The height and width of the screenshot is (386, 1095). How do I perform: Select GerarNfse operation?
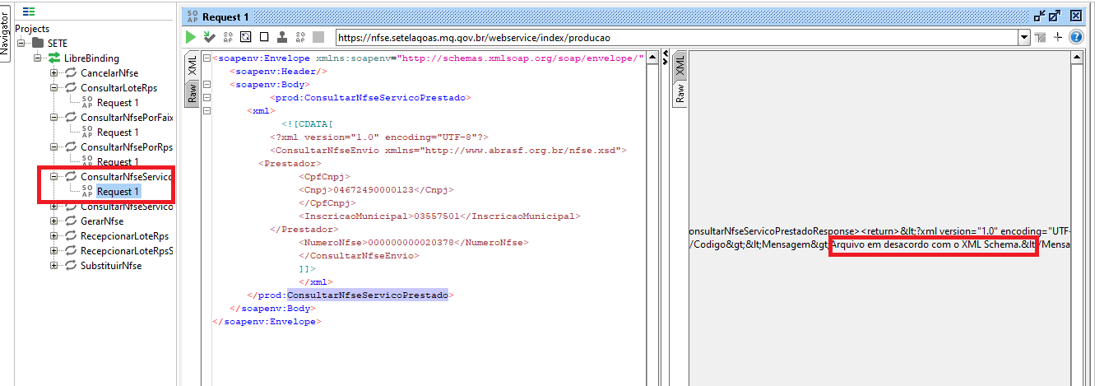pos(102,221)
